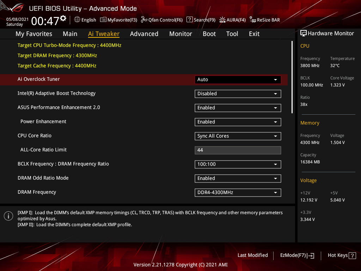Toggle the ReSize BAR icon
This screenshot has width=361, height=271.
[x=252, y=20]
